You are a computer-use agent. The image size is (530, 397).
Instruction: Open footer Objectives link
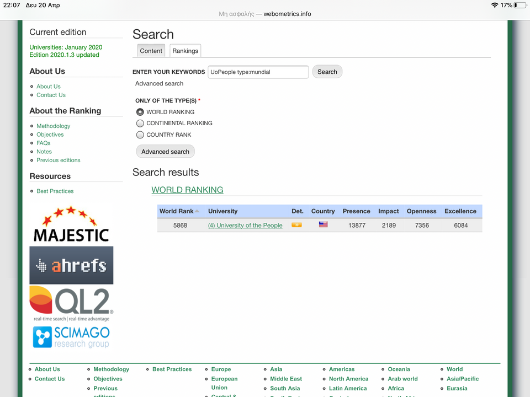(x=108, y=379)
